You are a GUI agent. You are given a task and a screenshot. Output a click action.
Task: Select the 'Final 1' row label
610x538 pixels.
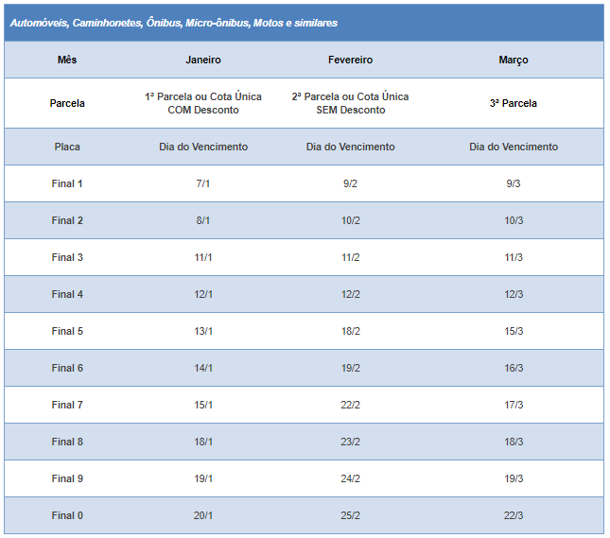point(67,183)
